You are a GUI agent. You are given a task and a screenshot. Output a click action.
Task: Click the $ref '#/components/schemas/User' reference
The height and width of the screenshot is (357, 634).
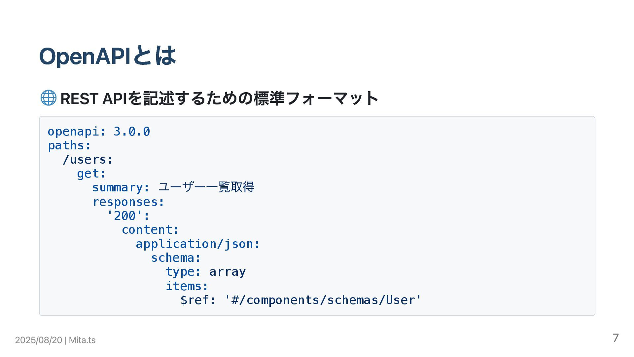click(x=301, y=300)
